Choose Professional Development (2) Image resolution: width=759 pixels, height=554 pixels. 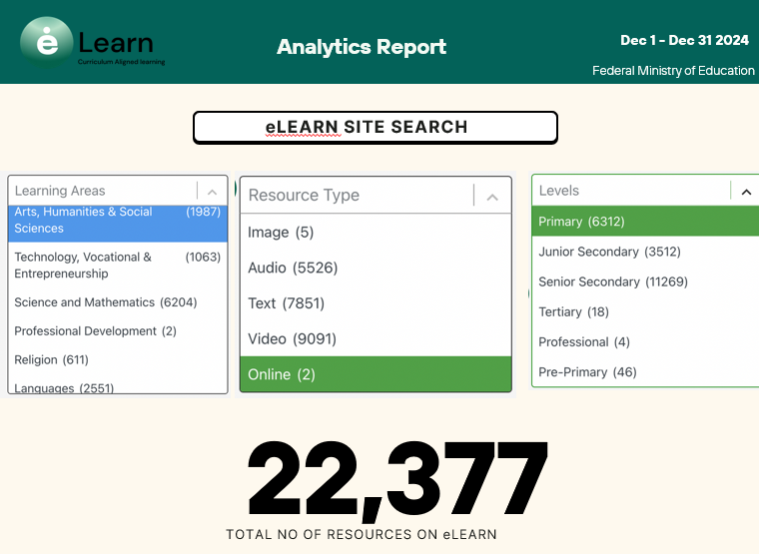click(x=118, y=331)
